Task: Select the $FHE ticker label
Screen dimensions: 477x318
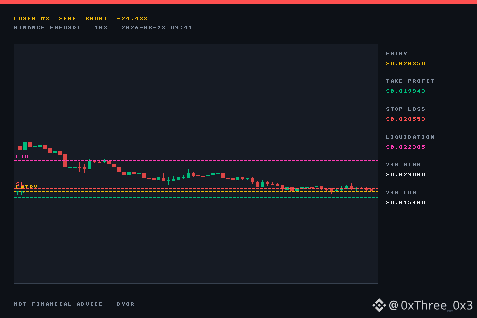Action: pyautogui.click(x=67, y=18)
